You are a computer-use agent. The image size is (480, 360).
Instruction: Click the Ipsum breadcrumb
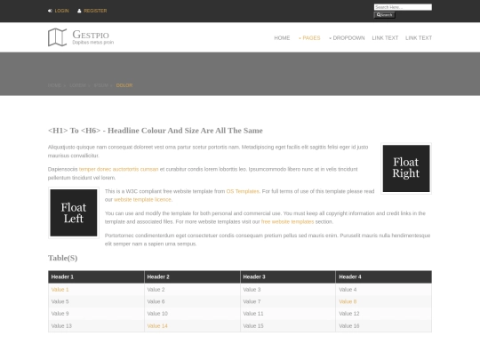[101, 85]
